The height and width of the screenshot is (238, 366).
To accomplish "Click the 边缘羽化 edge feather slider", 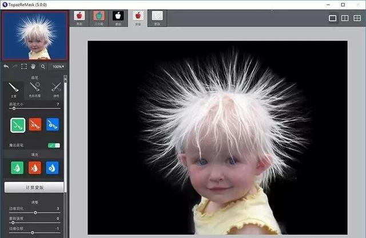I will [35, 212].
